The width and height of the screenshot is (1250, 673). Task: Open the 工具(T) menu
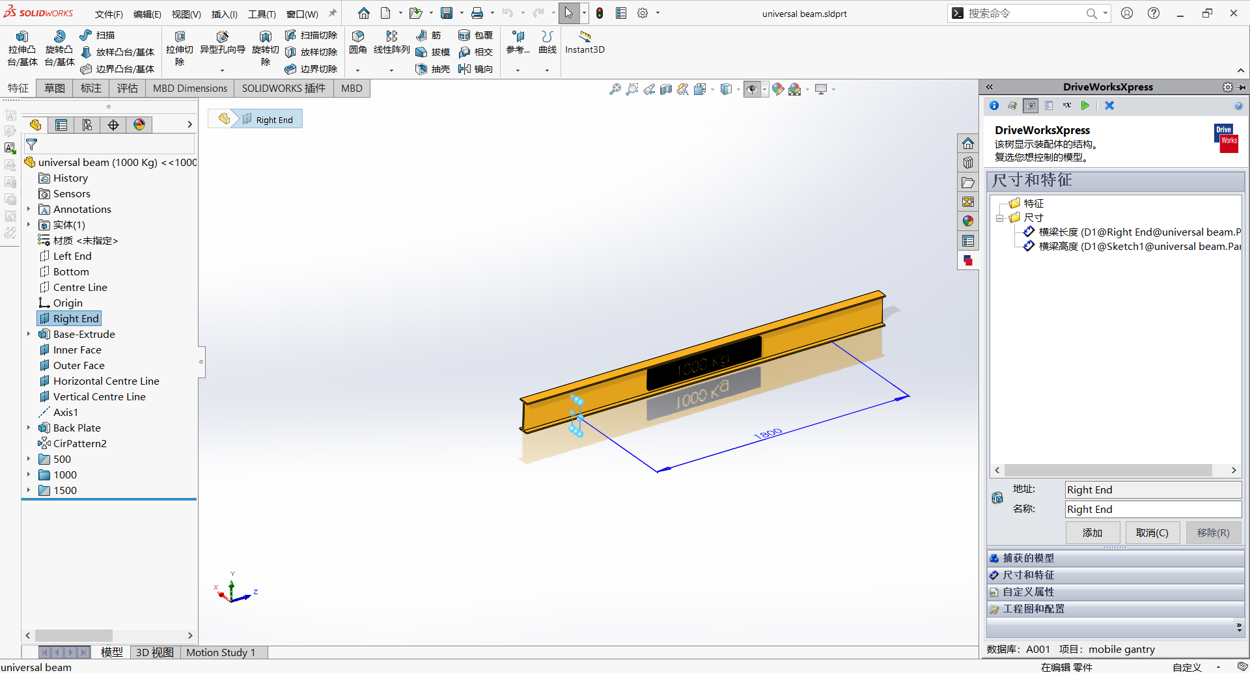[x=262, y=14]
